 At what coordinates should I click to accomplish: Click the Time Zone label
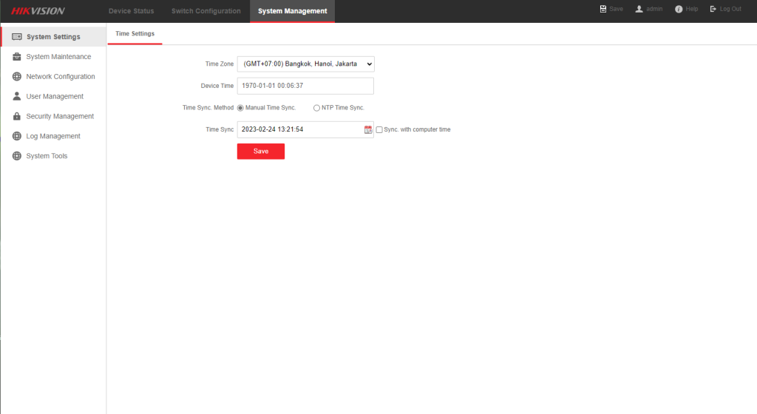(219, 64)
